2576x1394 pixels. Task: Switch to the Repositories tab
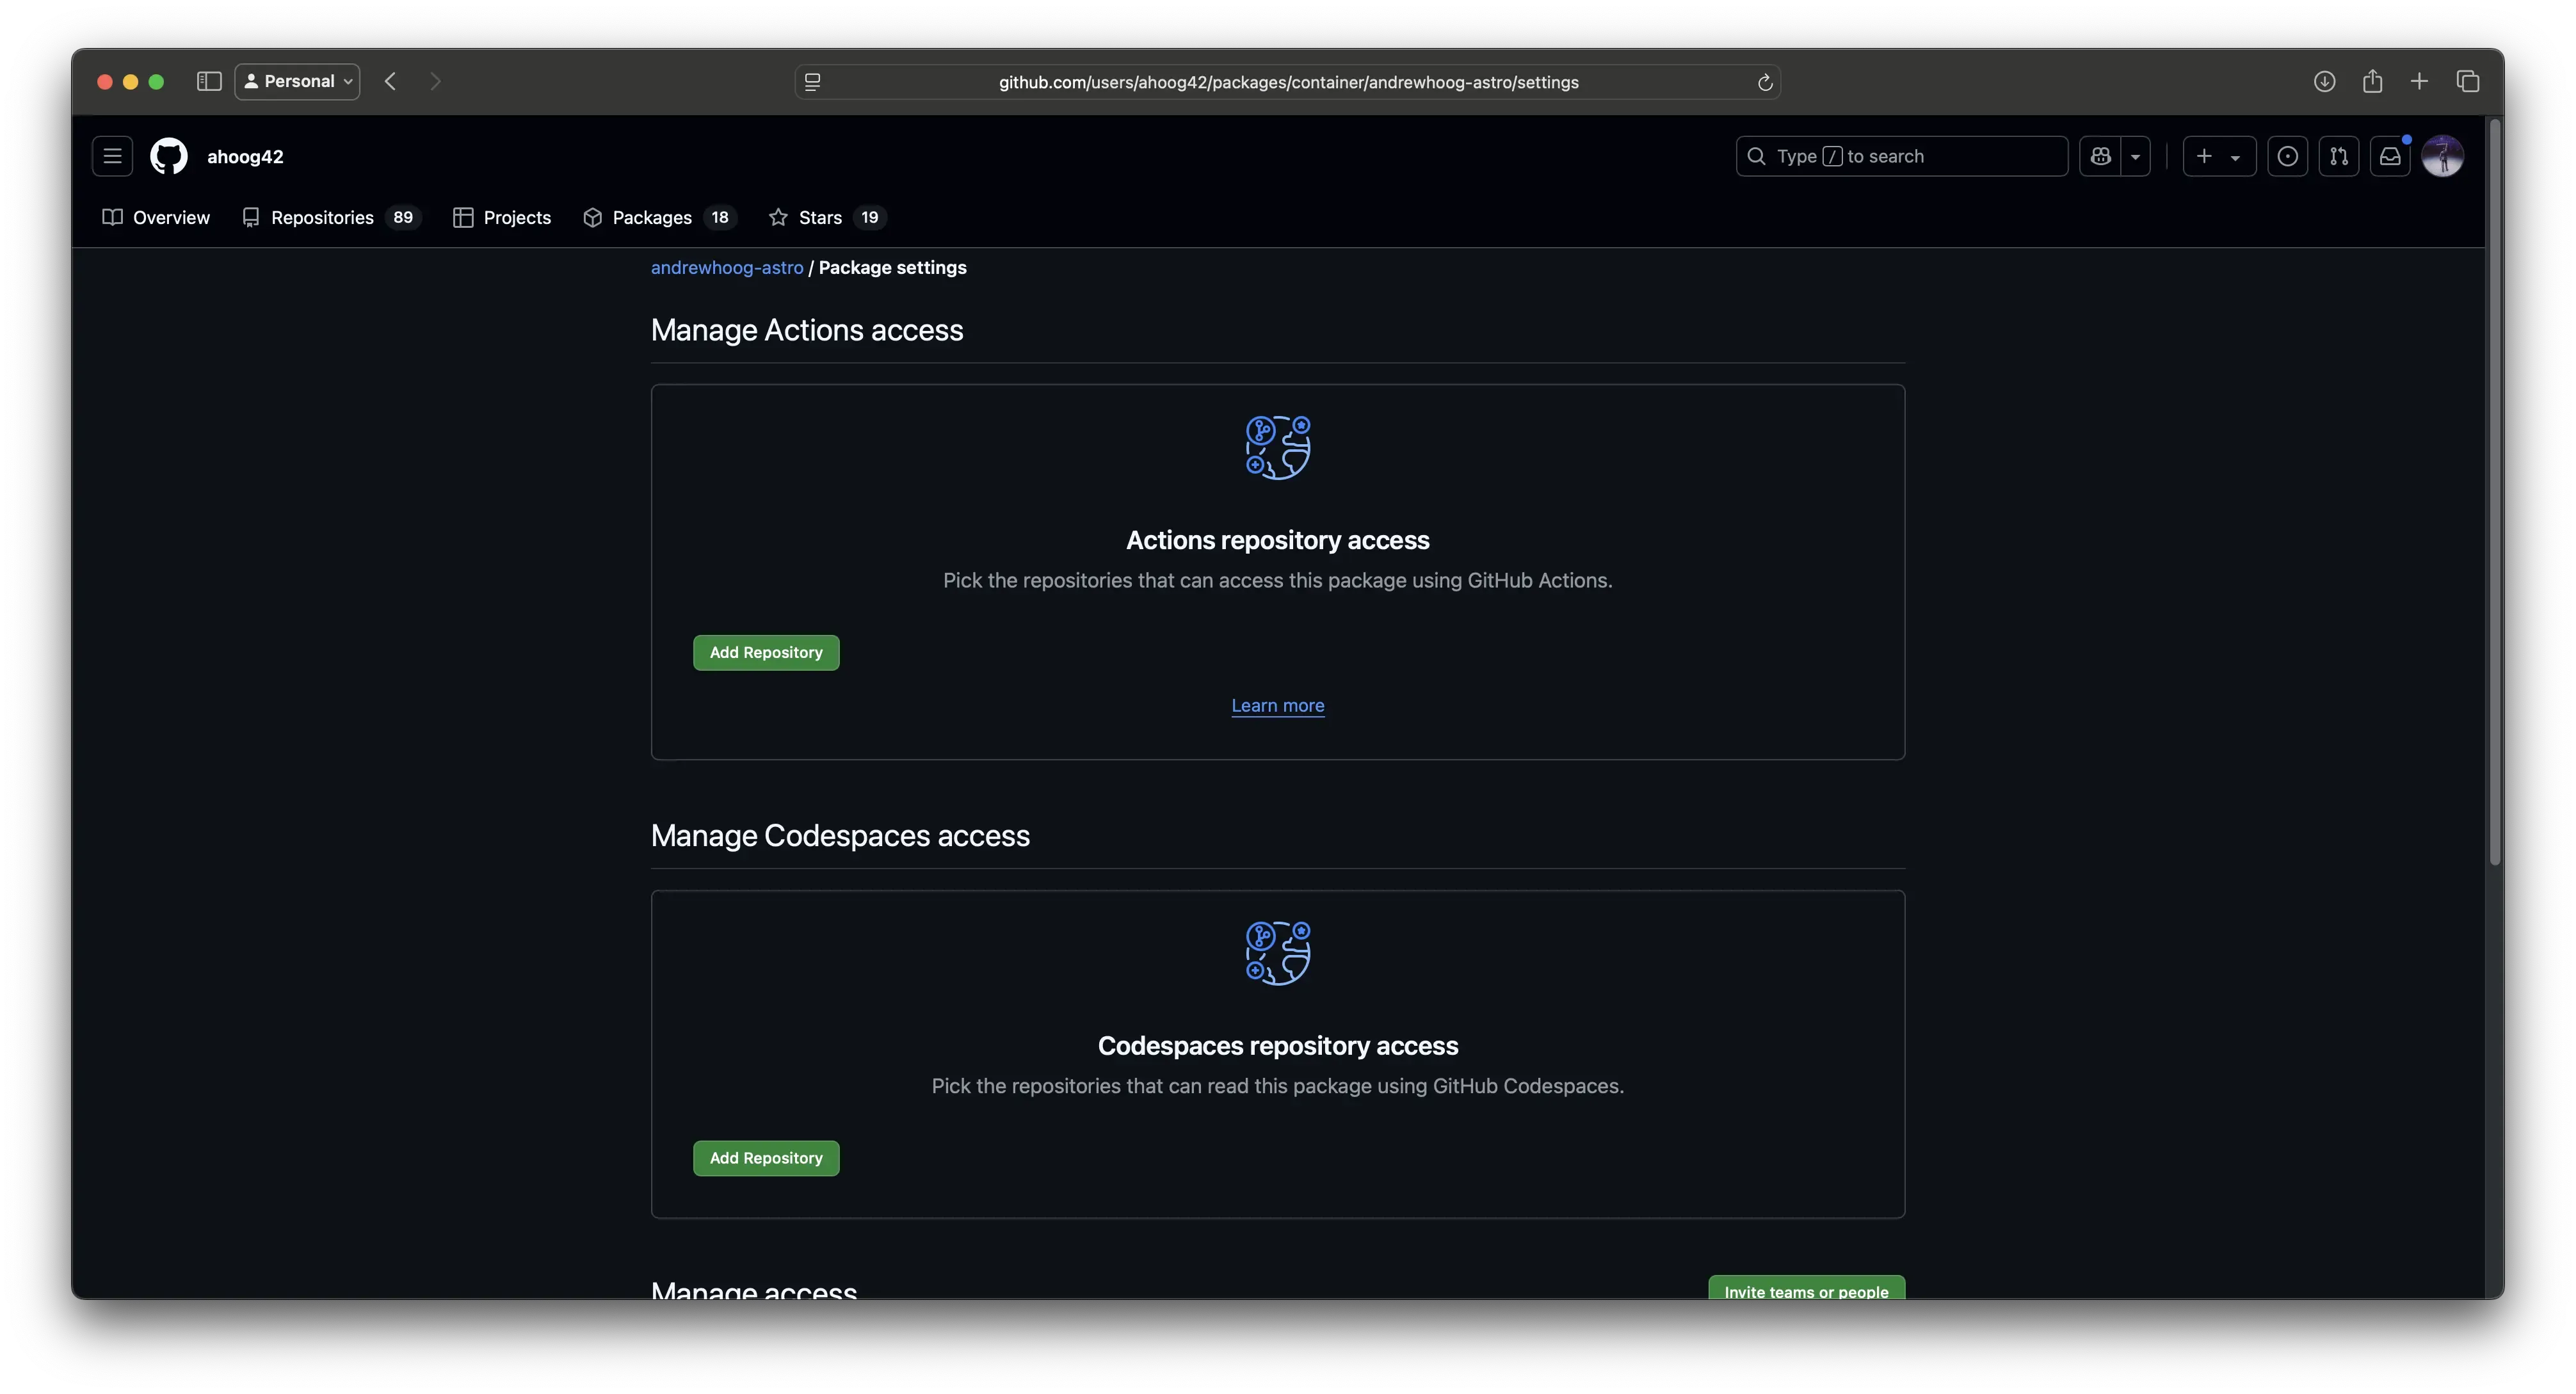click(331, 217)
